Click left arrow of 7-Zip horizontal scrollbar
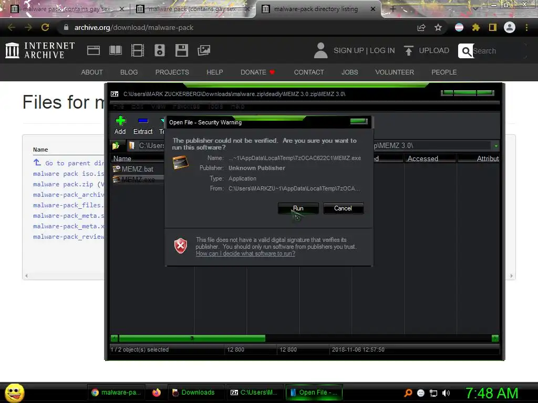Screen dimensions: 538x403 (114, 338)
